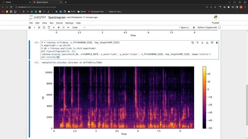The image size is (248, 139).
Task: Click the notebook vertical scrollbar
Action: [x=247, y=105]
